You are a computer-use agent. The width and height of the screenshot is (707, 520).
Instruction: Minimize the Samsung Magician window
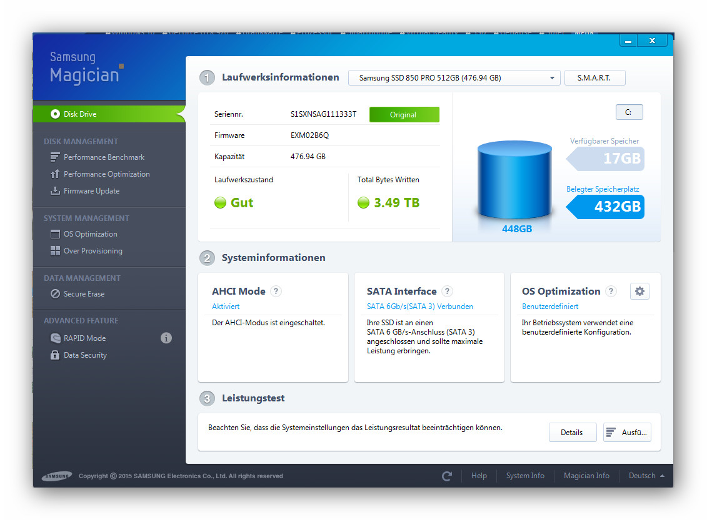click(x=628, y=41)
